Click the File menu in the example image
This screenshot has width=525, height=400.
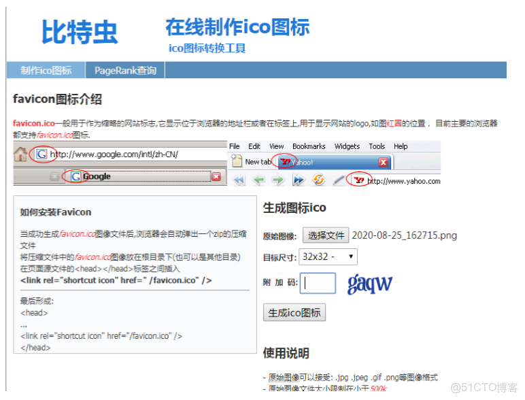click(235, 146)
